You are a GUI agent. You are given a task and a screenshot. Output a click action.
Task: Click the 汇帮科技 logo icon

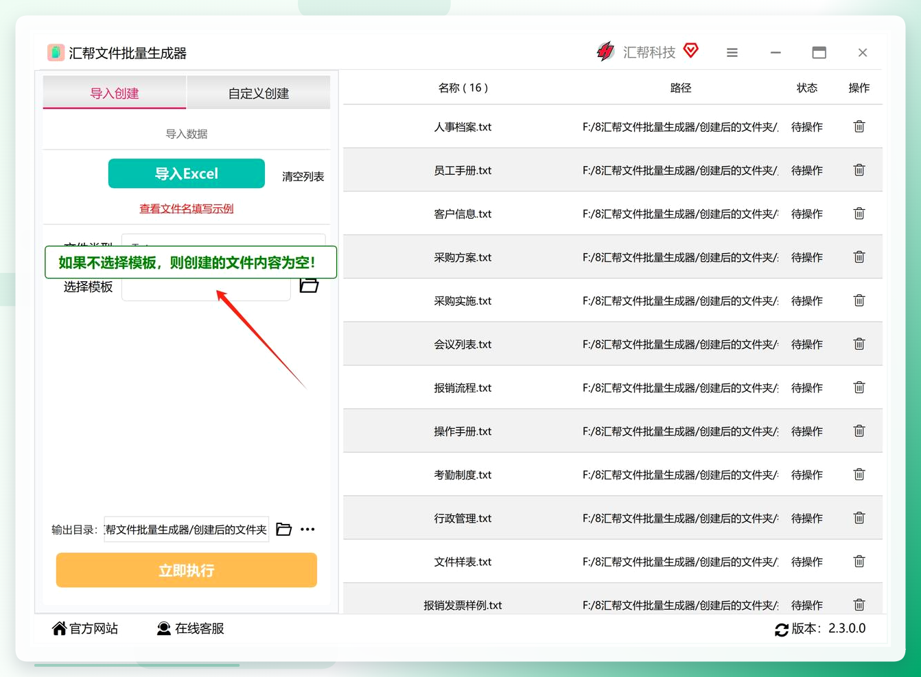605,51
